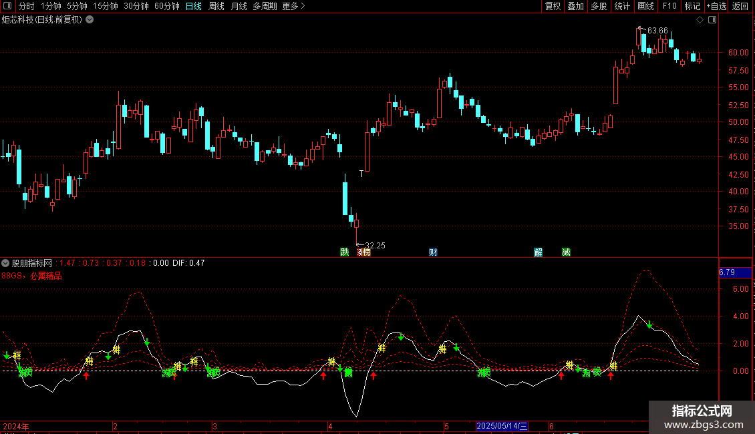This screenshot has width=755, height=434.
Task: Open the 多周期 multi-period view
Action: coord(265,6)
